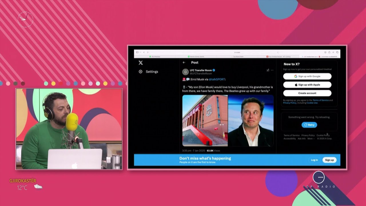Click the Create account button

click(x=307, y=93)
